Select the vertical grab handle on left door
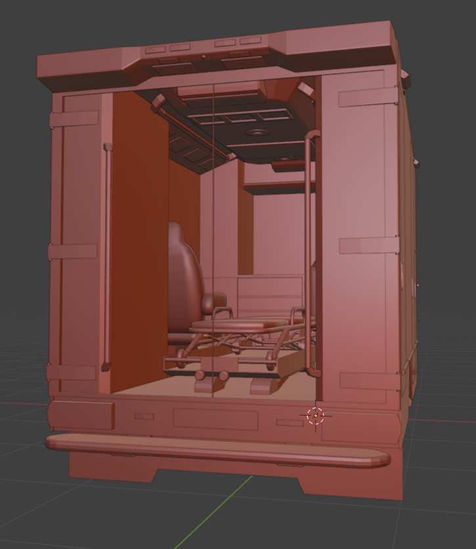Image resolution: width=476 pixels, height=549 pixels. (107, 257)
